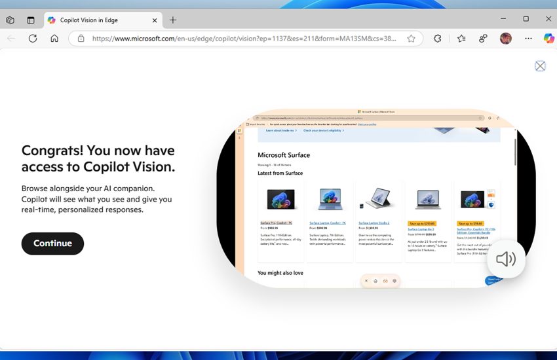The image size is (557, 360).
Task: Click the 'Microsoft Surface' heading in preview
Action: point(284,155)
